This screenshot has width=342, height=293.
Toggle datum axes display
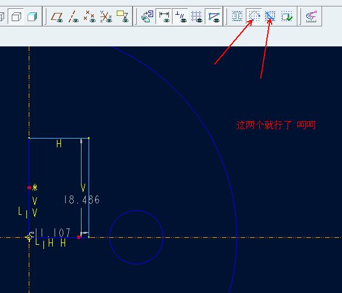pos(73,16)
